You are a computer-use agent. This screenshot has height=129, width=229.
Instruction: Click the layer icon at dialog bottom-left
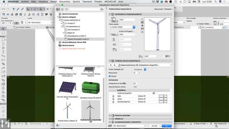click(110, 126)
